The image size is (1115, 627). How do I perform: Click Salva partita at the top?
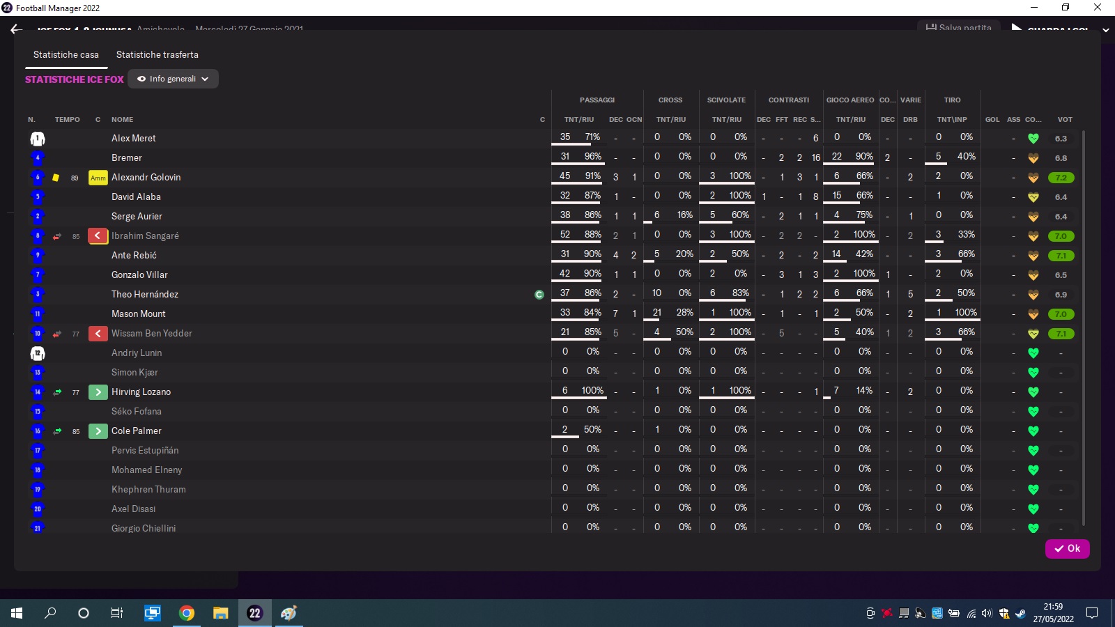pos(959,28)
